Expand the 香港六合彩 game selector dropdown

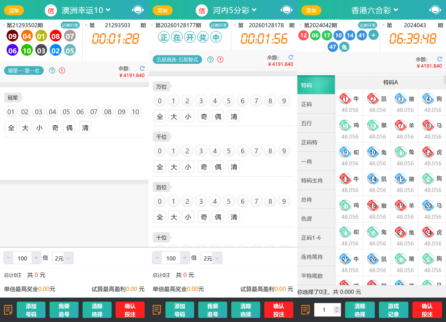pyautogui.click(x=396, y=10)
